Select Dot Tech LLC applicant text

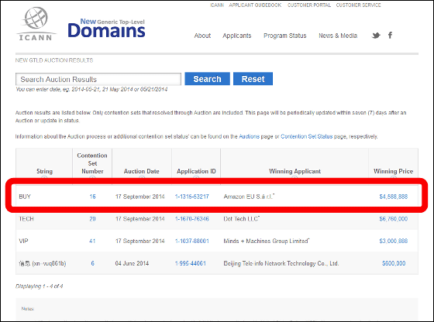pyautogui.click(x=241, y=219)
